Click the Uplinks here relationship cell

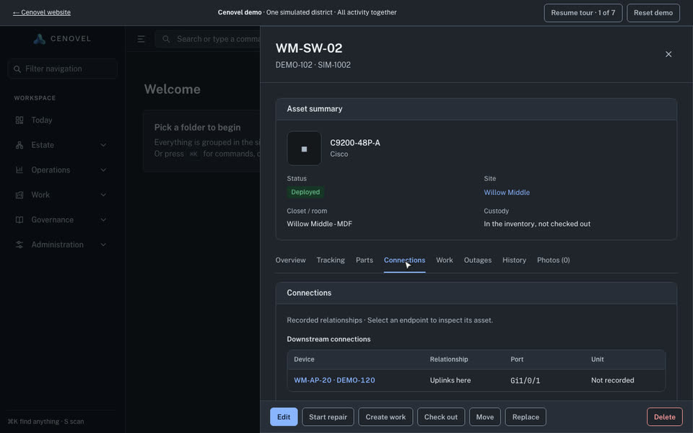coord(450,380)
